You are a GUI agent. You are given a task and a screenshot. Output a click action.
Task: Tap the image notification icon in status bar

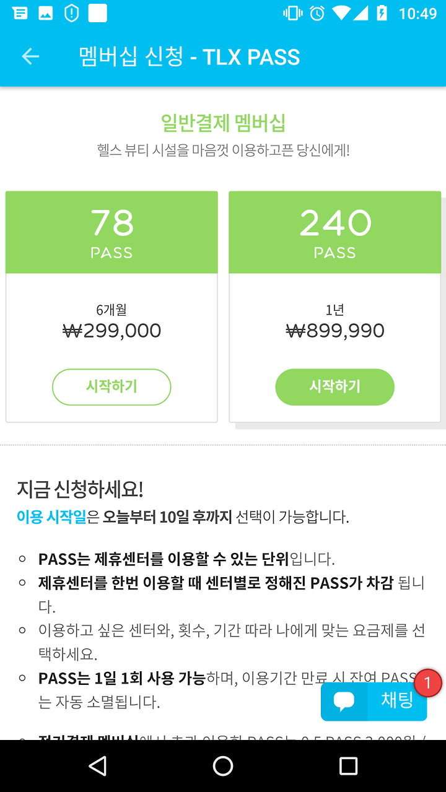point(45,13)
